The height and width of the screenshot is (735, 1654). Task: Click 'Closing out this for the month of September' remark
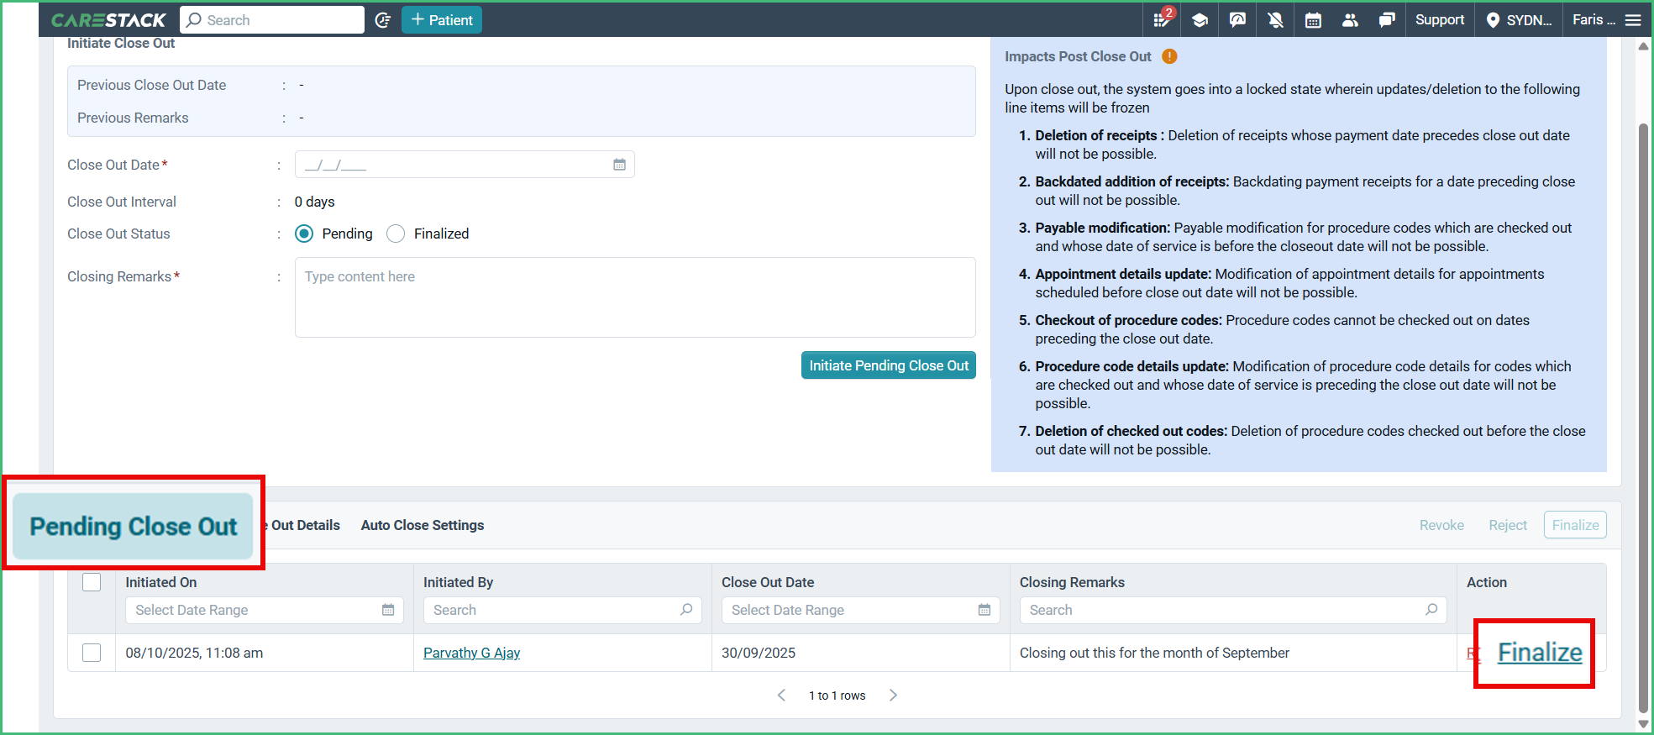point(1154,653)
